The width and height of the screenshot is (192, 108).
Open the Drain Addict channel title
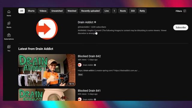tap(85, 22)
